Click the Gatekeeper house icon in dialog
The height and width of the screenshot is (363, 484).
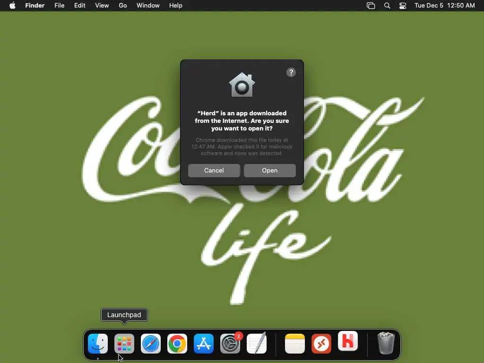[242, 85]
